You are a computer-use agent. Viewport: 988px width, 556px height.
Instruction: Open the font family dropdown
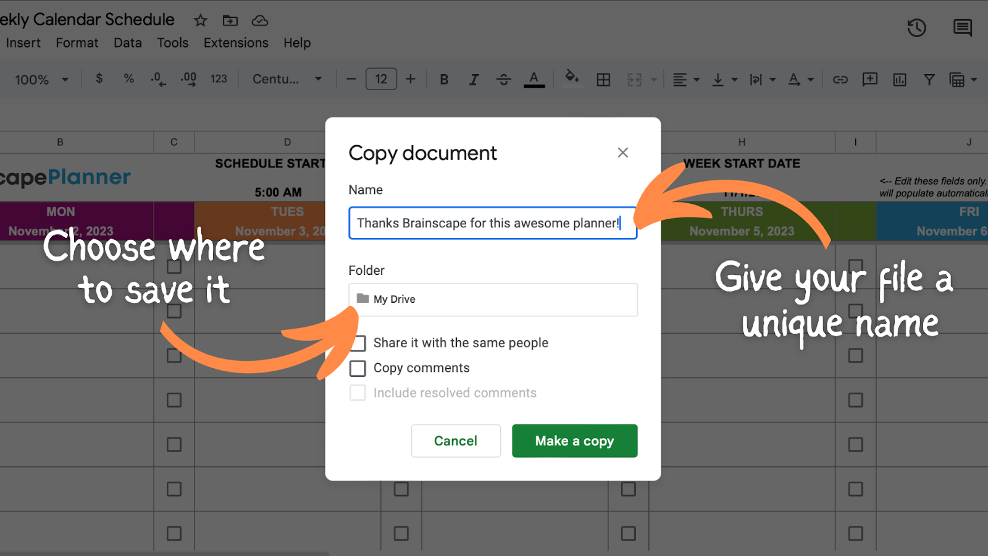pos(286,79)
